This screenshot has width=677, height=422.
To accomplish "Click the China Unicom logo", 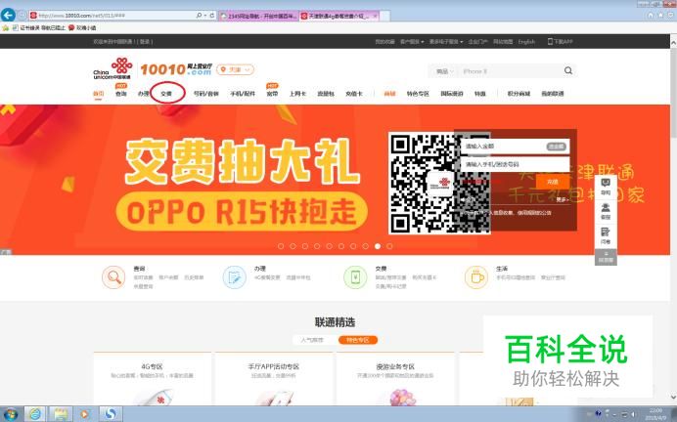I will click(x=113, y=68).
